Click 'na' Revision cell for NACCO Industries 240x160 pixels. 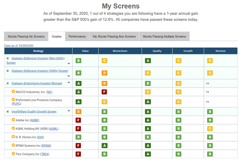click(207, 92)
